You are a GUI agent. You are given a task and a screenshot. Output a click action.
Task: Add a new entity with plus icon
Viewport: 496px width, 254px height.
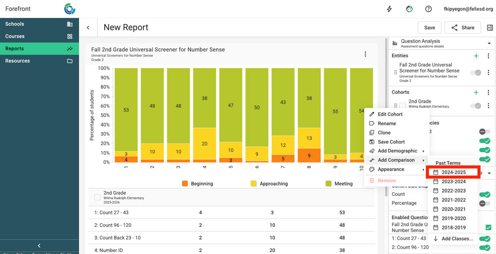click(x=476, y=56)
